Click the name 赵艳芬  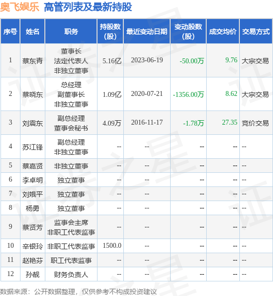point(33,260)
